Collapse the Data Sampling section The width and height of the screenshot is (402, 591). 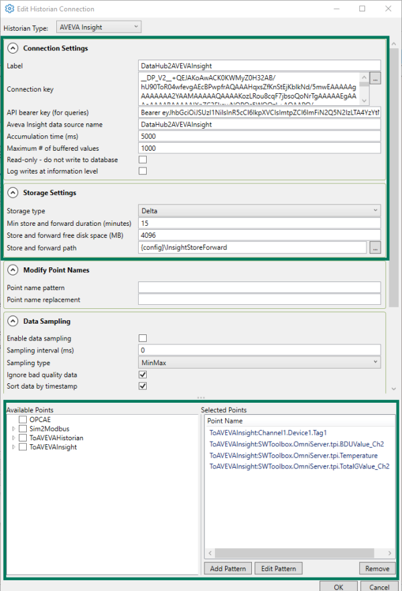click(x=13, y=321)
